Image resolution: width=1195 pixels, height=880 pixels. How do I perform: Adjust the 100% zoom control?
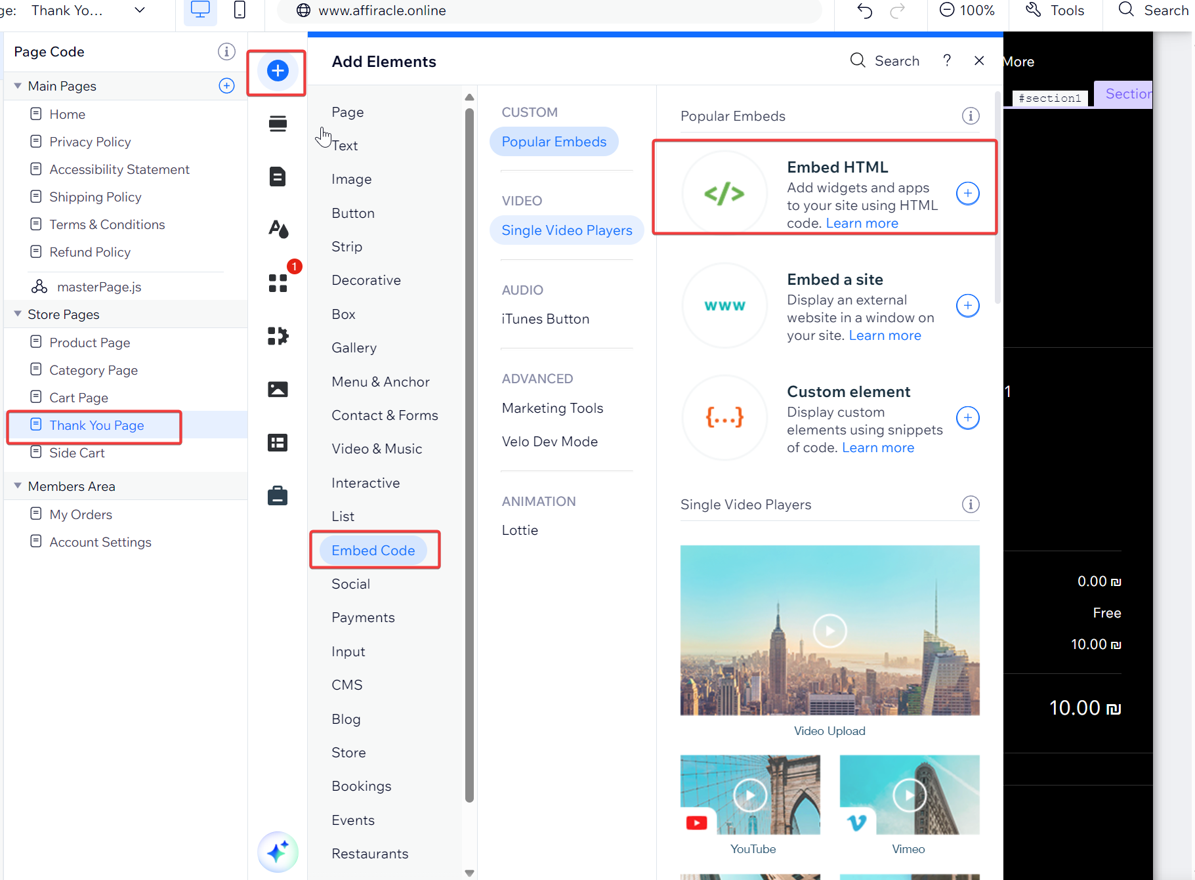[967, 10]
